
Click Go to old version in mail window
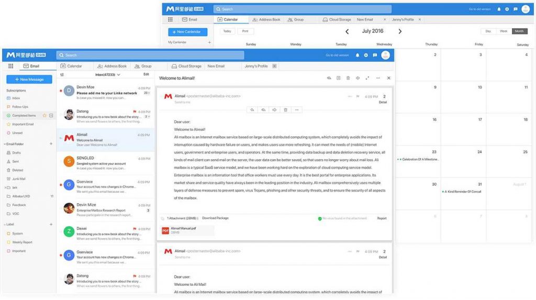pos(337,55)
